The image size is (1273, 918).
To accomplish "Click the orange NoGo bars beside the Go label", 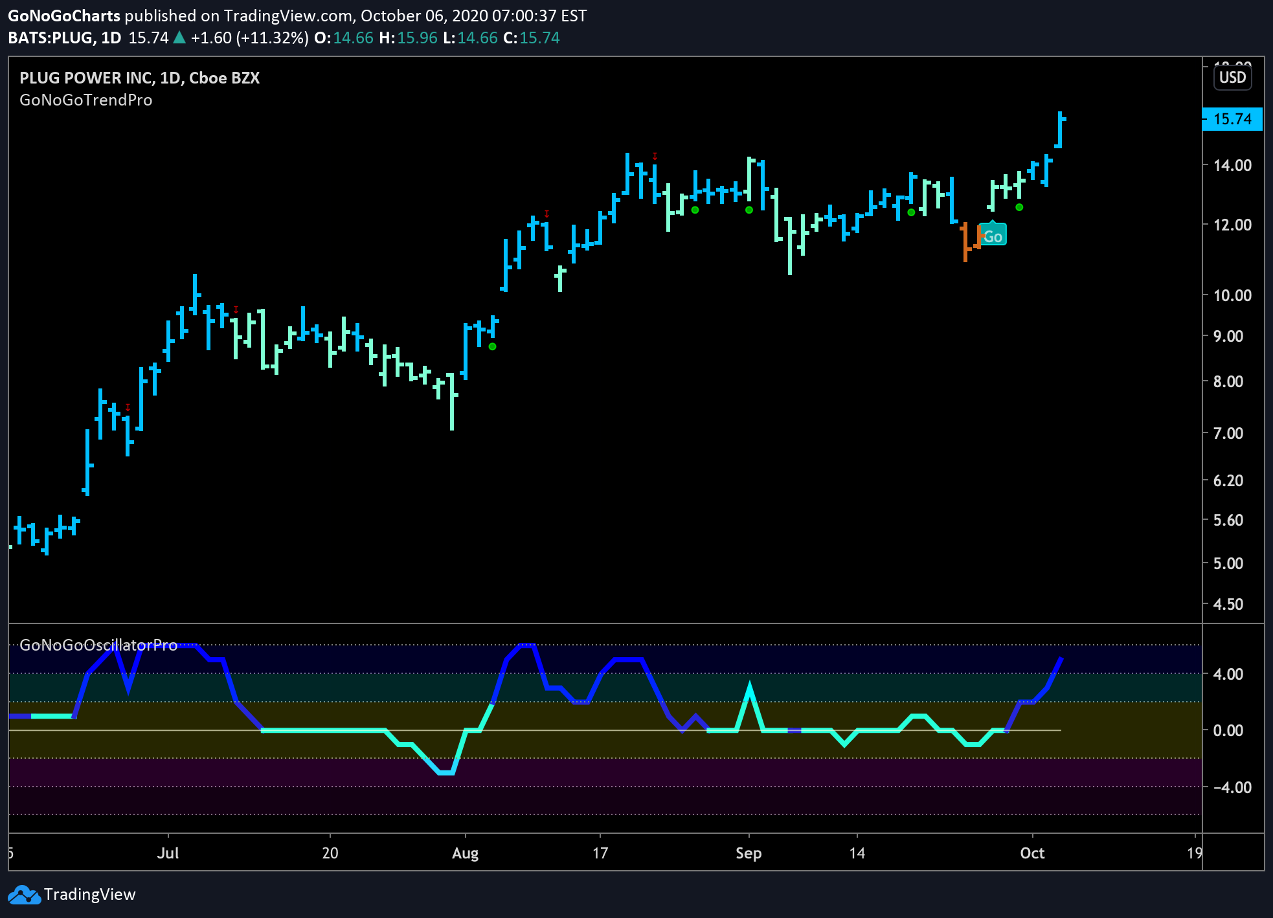I will (971, 241).
